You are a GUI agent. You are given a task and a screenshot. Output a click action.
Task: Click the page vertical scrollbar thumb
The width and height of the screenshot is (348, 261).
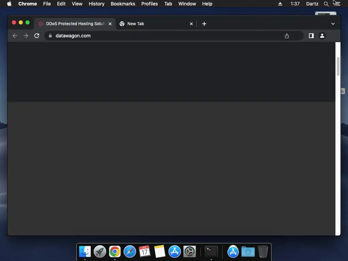(338, 66)
